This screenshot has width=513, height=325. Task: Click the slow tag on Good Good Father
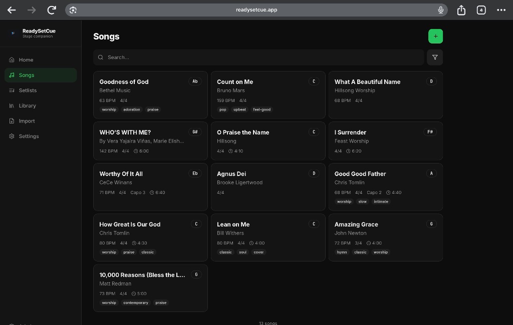[362, 202]
